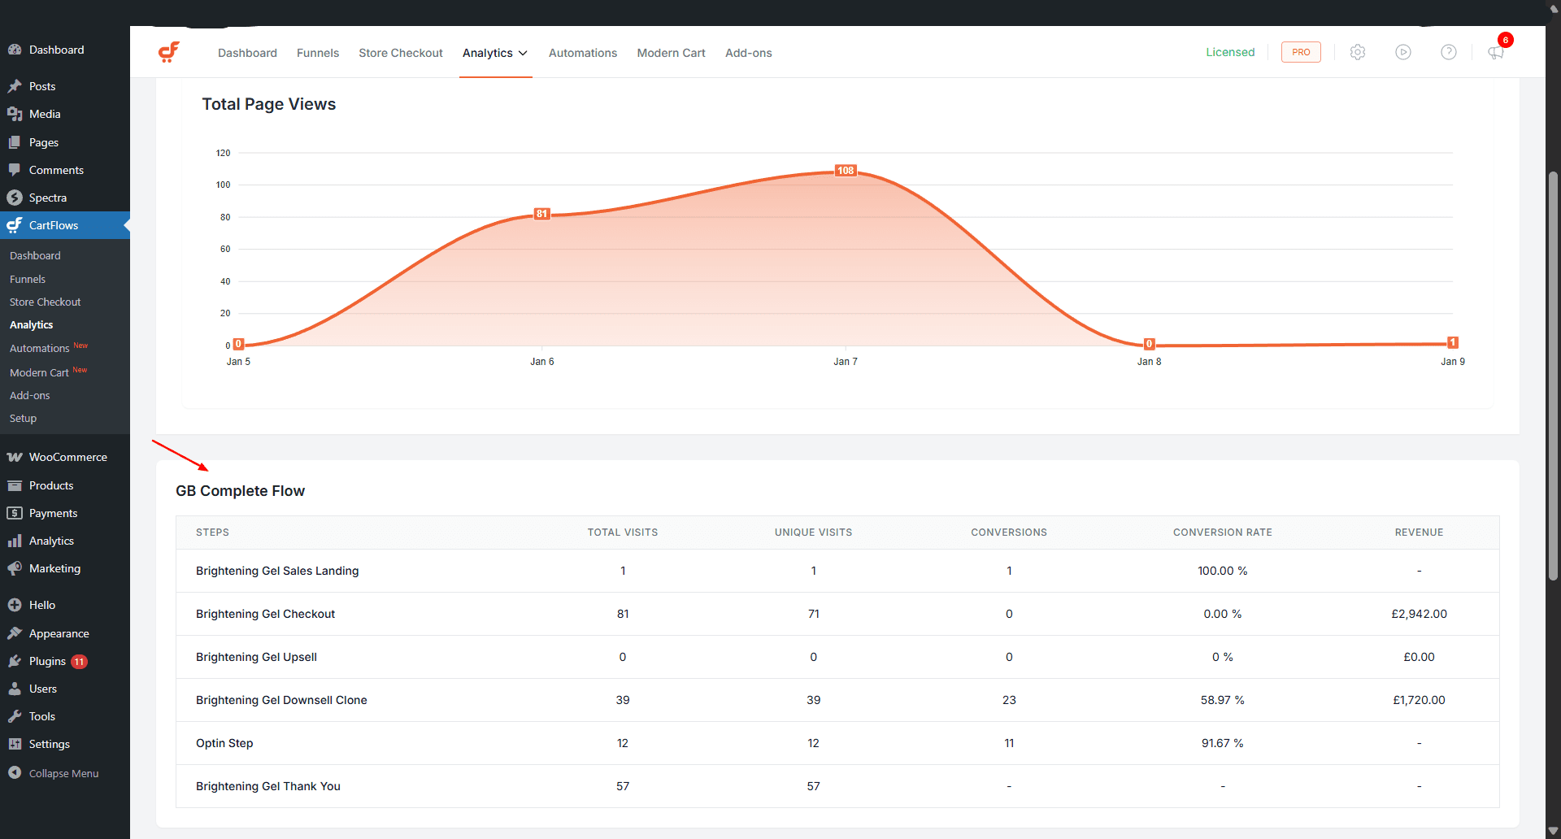Open the Store Checkout tab
Viewport: 1561px width, 839px height.
400,52
